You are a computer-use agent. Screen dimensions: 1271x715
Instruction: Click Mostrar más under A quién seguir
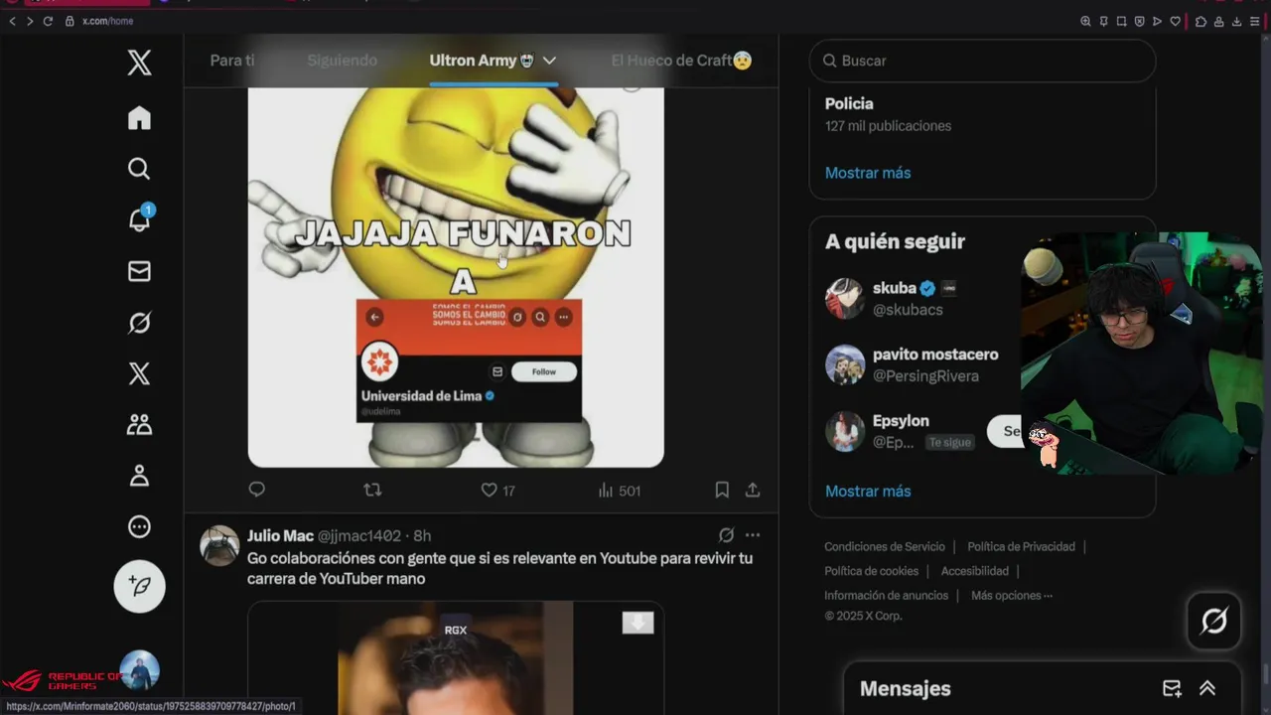point(868,491)
